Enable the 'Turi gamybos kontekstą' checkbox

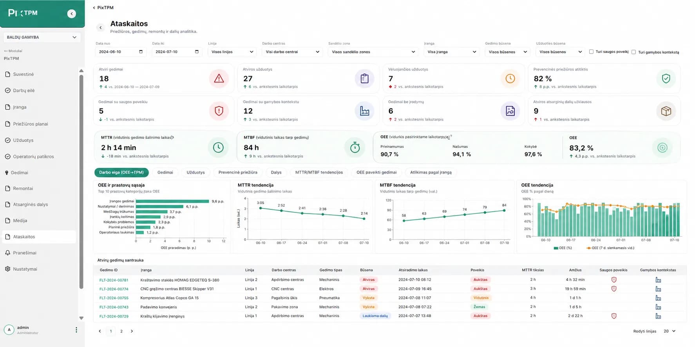[x=633, y=52]
